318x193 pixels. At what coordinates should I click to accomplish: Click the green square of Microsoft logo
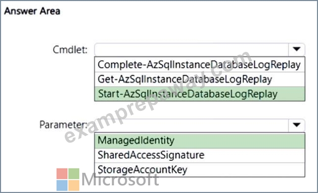[74, 174]
